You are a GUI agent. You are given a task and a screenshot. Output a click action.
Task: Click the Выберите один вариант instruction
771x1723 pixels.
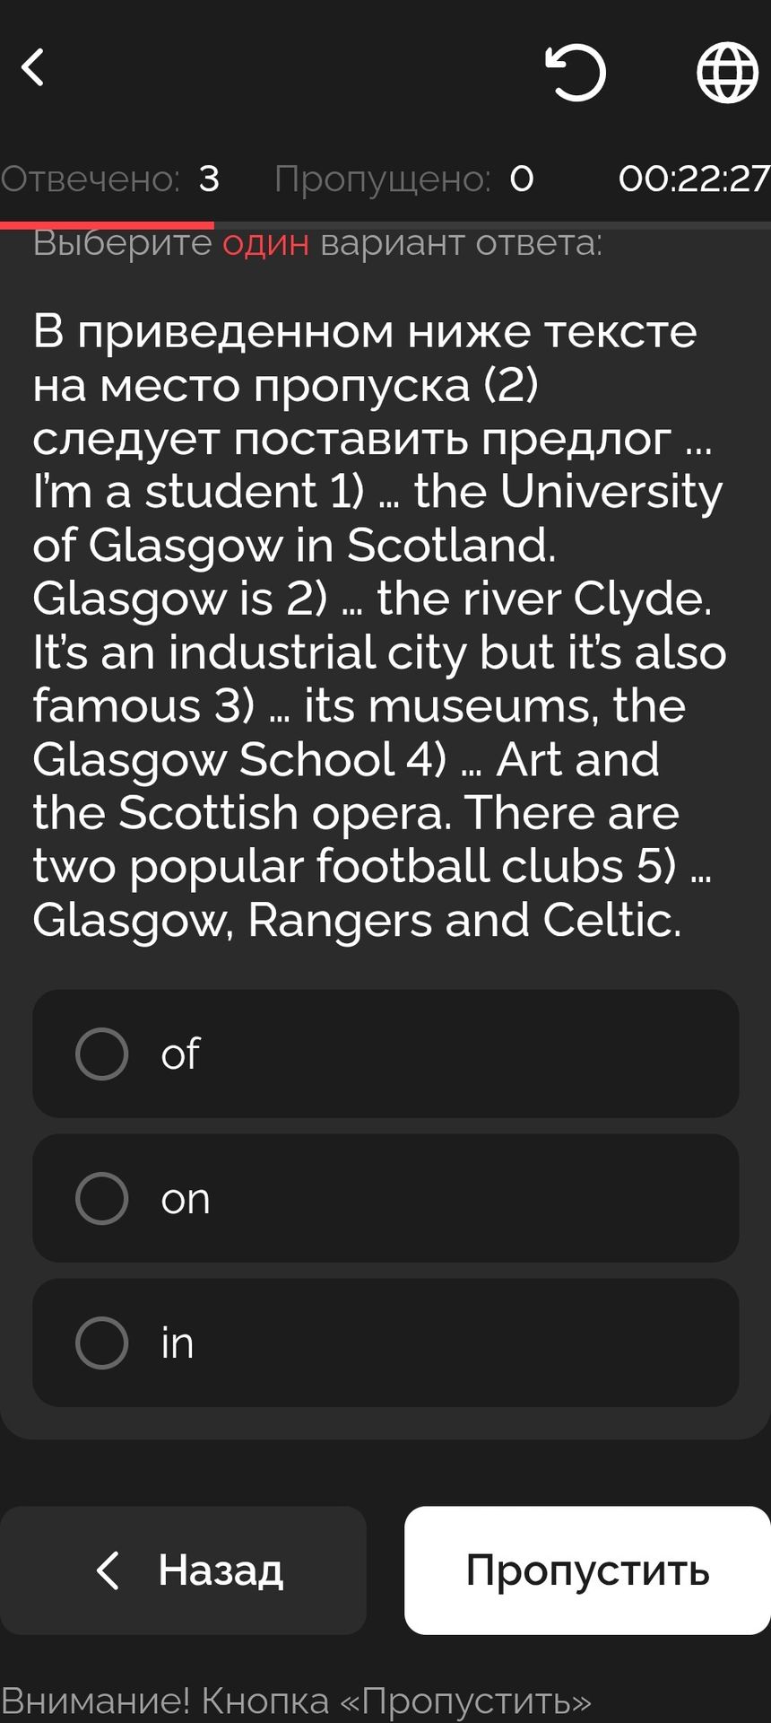[x=317, y=243]
